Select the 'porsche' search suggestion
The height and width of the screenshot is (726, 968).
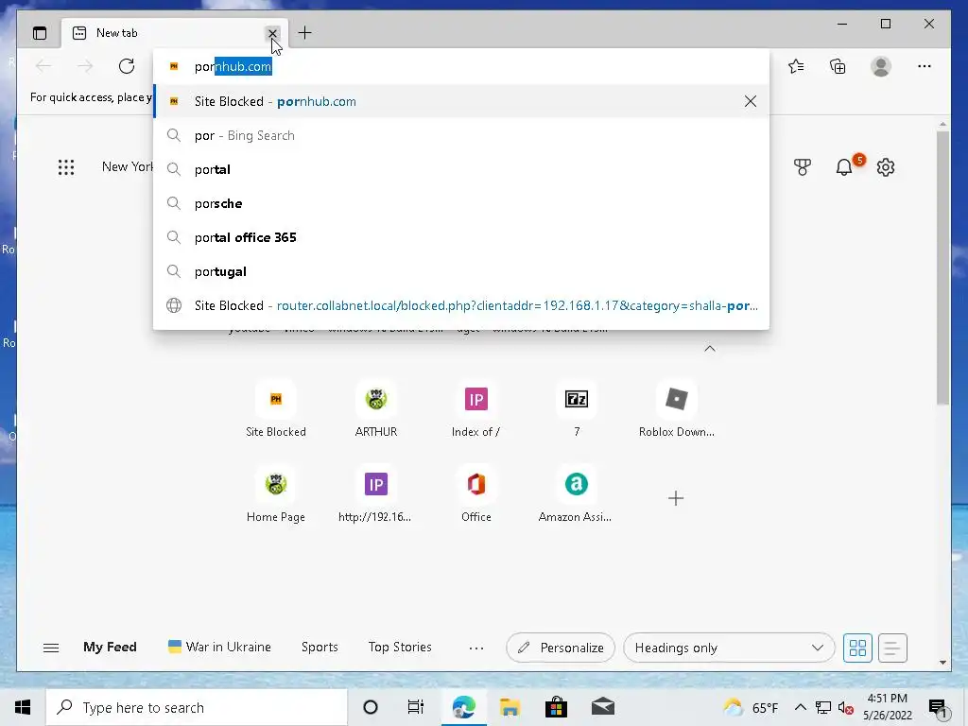click(x=460, y=203)
